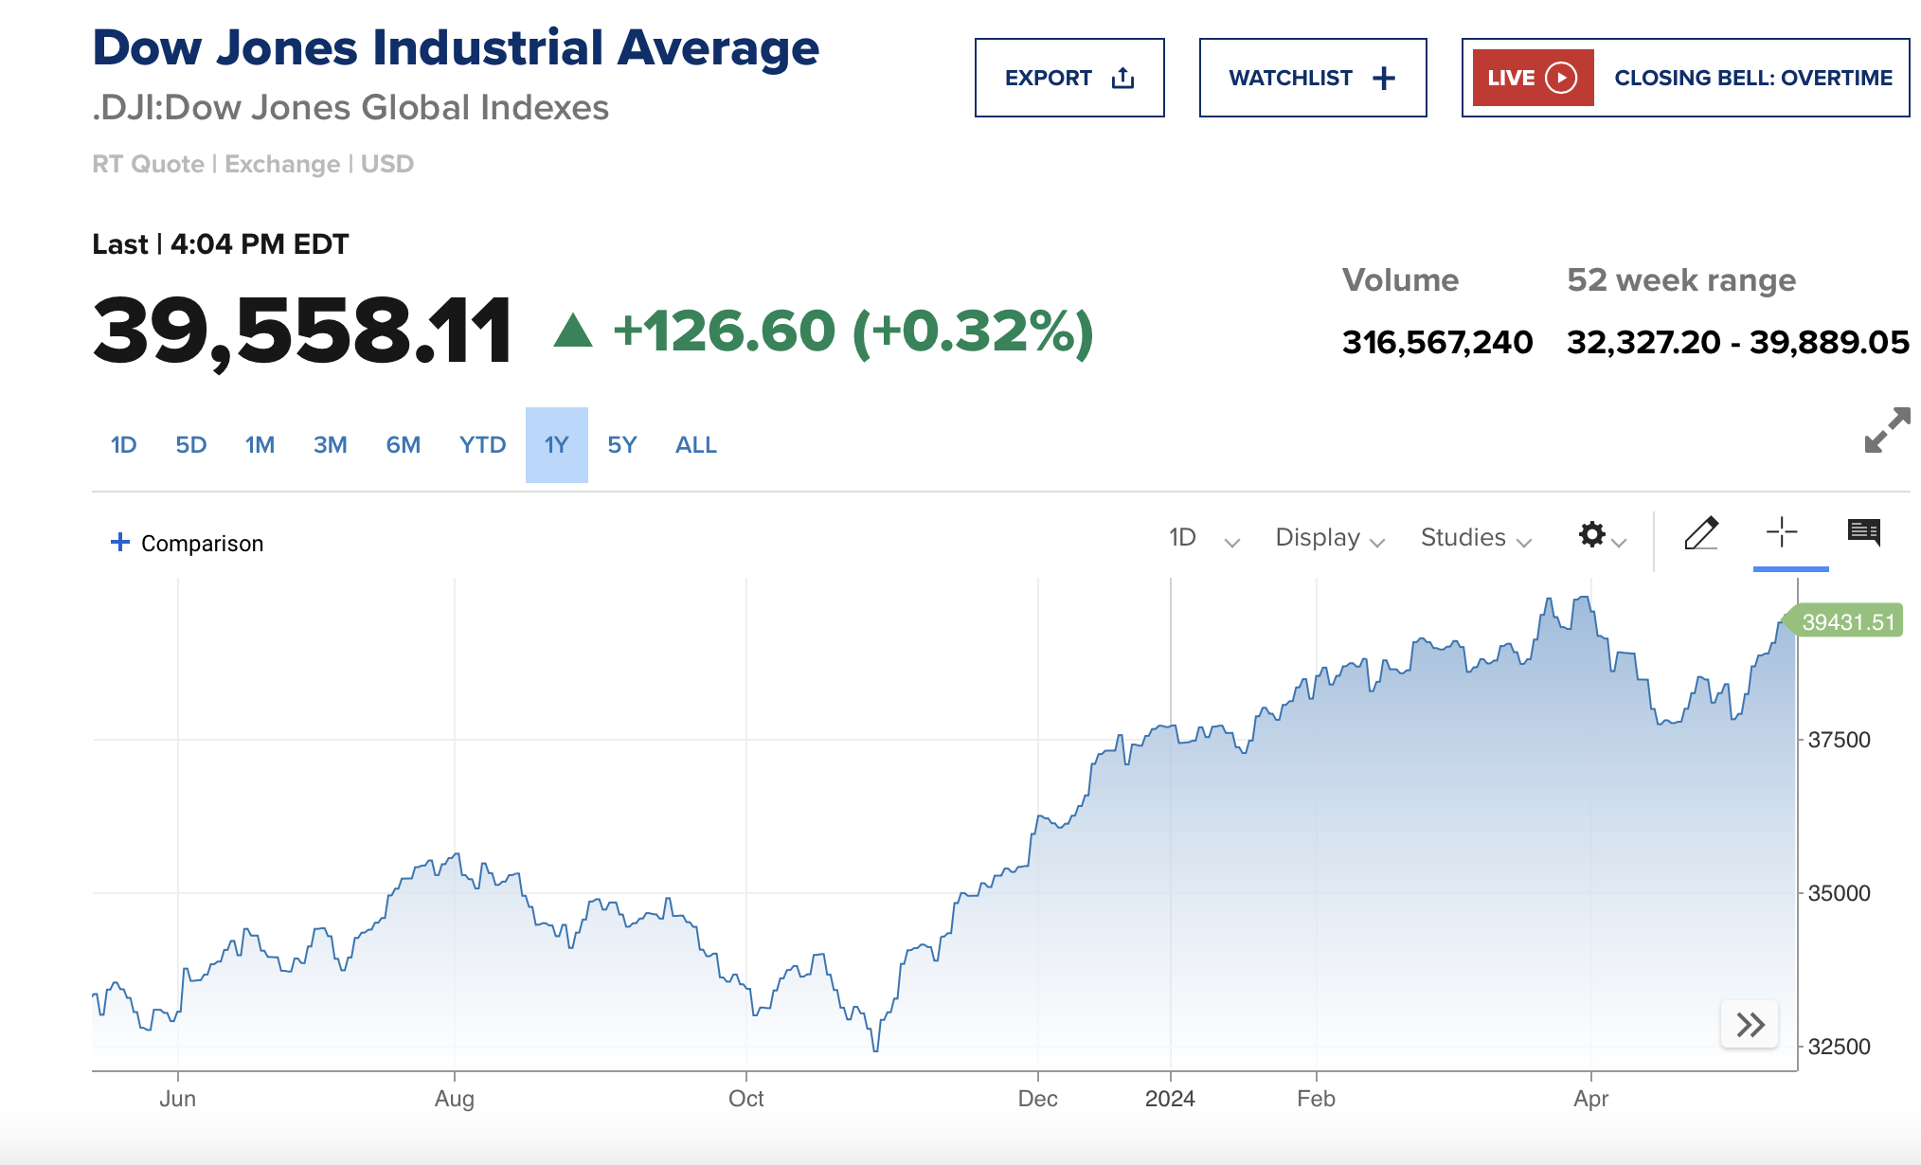Viewport: 1921px width, 1165px height.
Task: Click the 39431.51 price label on chart
Action: 1846,621
